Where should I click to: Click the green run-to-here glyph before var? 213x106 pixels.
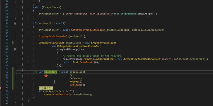pyautogui.click(x=36, y=72)
